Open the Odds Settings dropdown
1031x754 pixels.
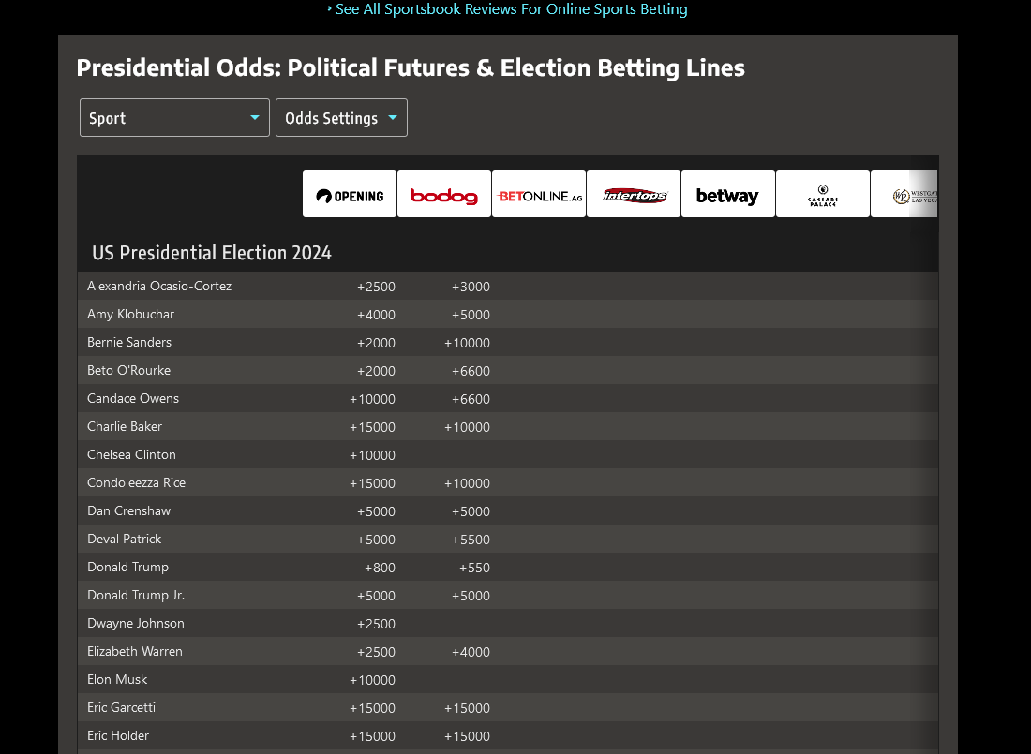pyautogui.click(x=341, y=118)
